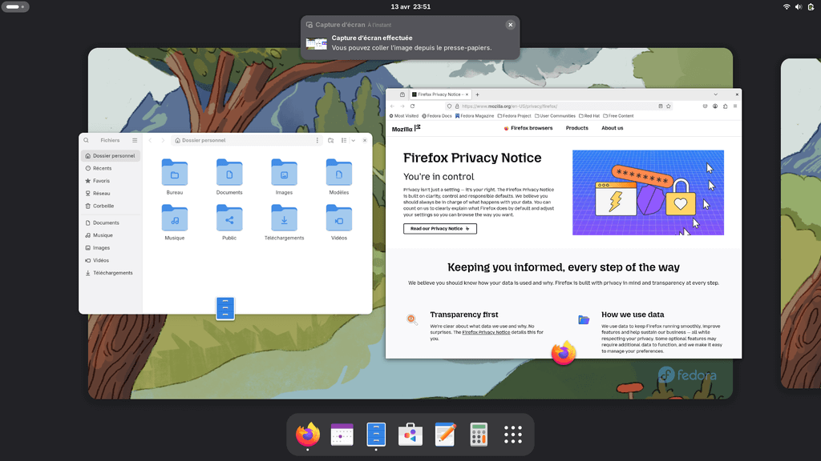Screen dimensions: 821x461
Task: Open Firefox from the dock
Action: [x=307, y=435]
